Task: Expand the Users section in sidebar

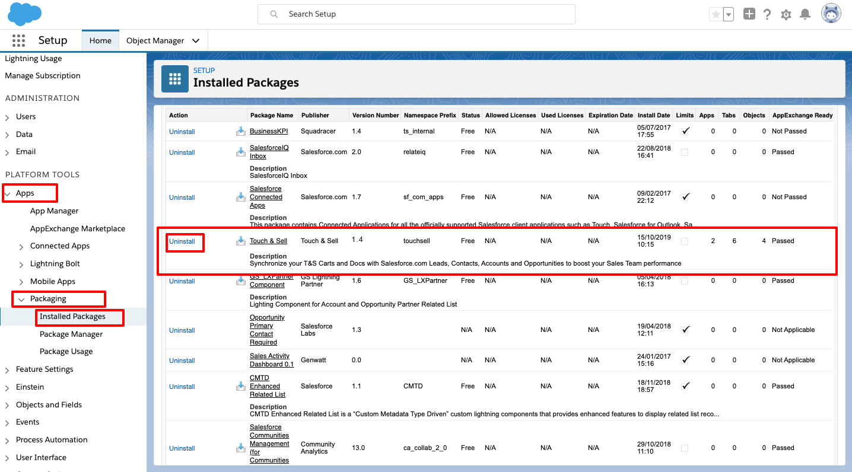Action: 7,117
